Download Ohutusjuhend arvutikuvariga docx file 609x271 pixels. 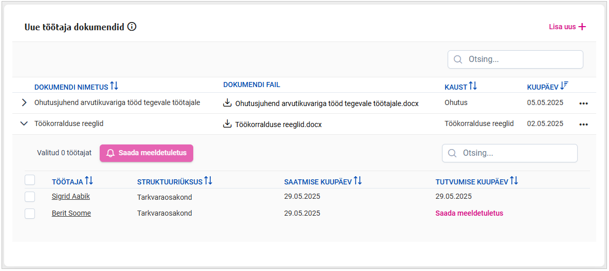[227, 103]
